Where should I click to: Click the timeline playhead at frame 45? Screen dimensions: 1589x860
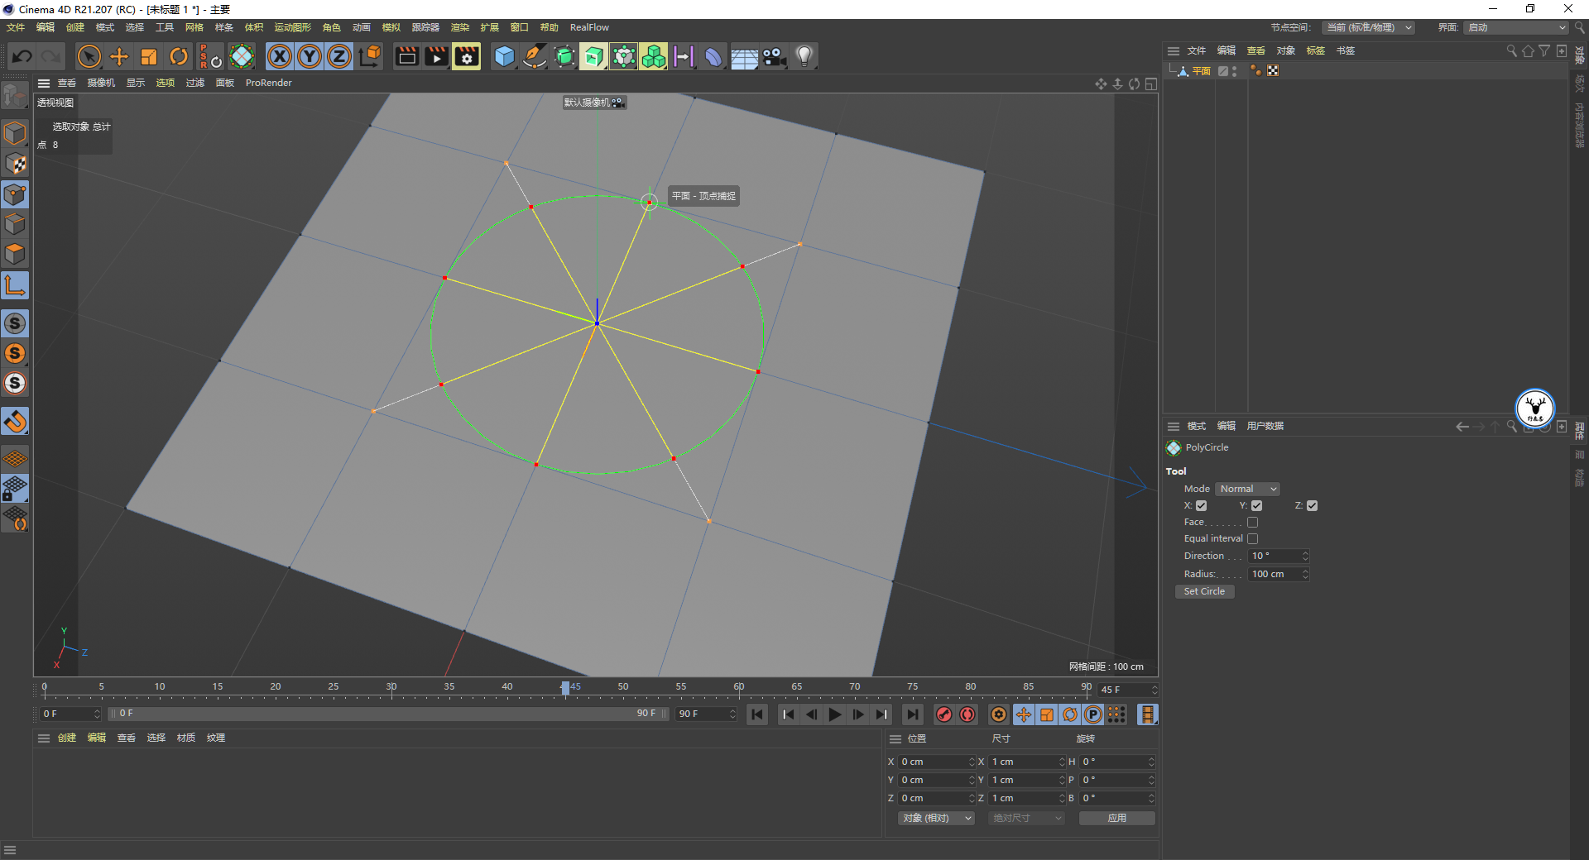click(x=565, y=688)
